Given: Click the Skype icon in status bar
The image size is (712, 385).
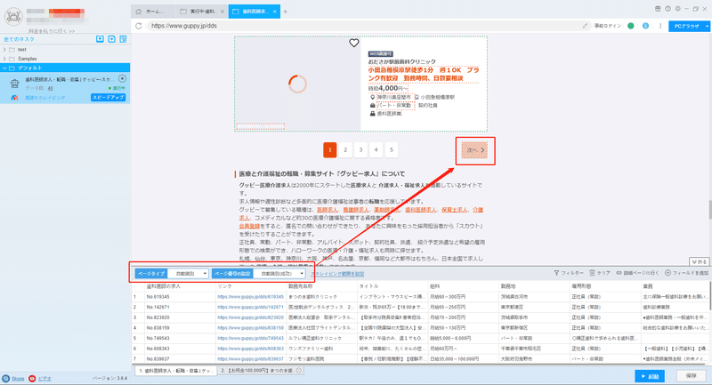Looking at the screenshot, I should (x=5, y=378).
